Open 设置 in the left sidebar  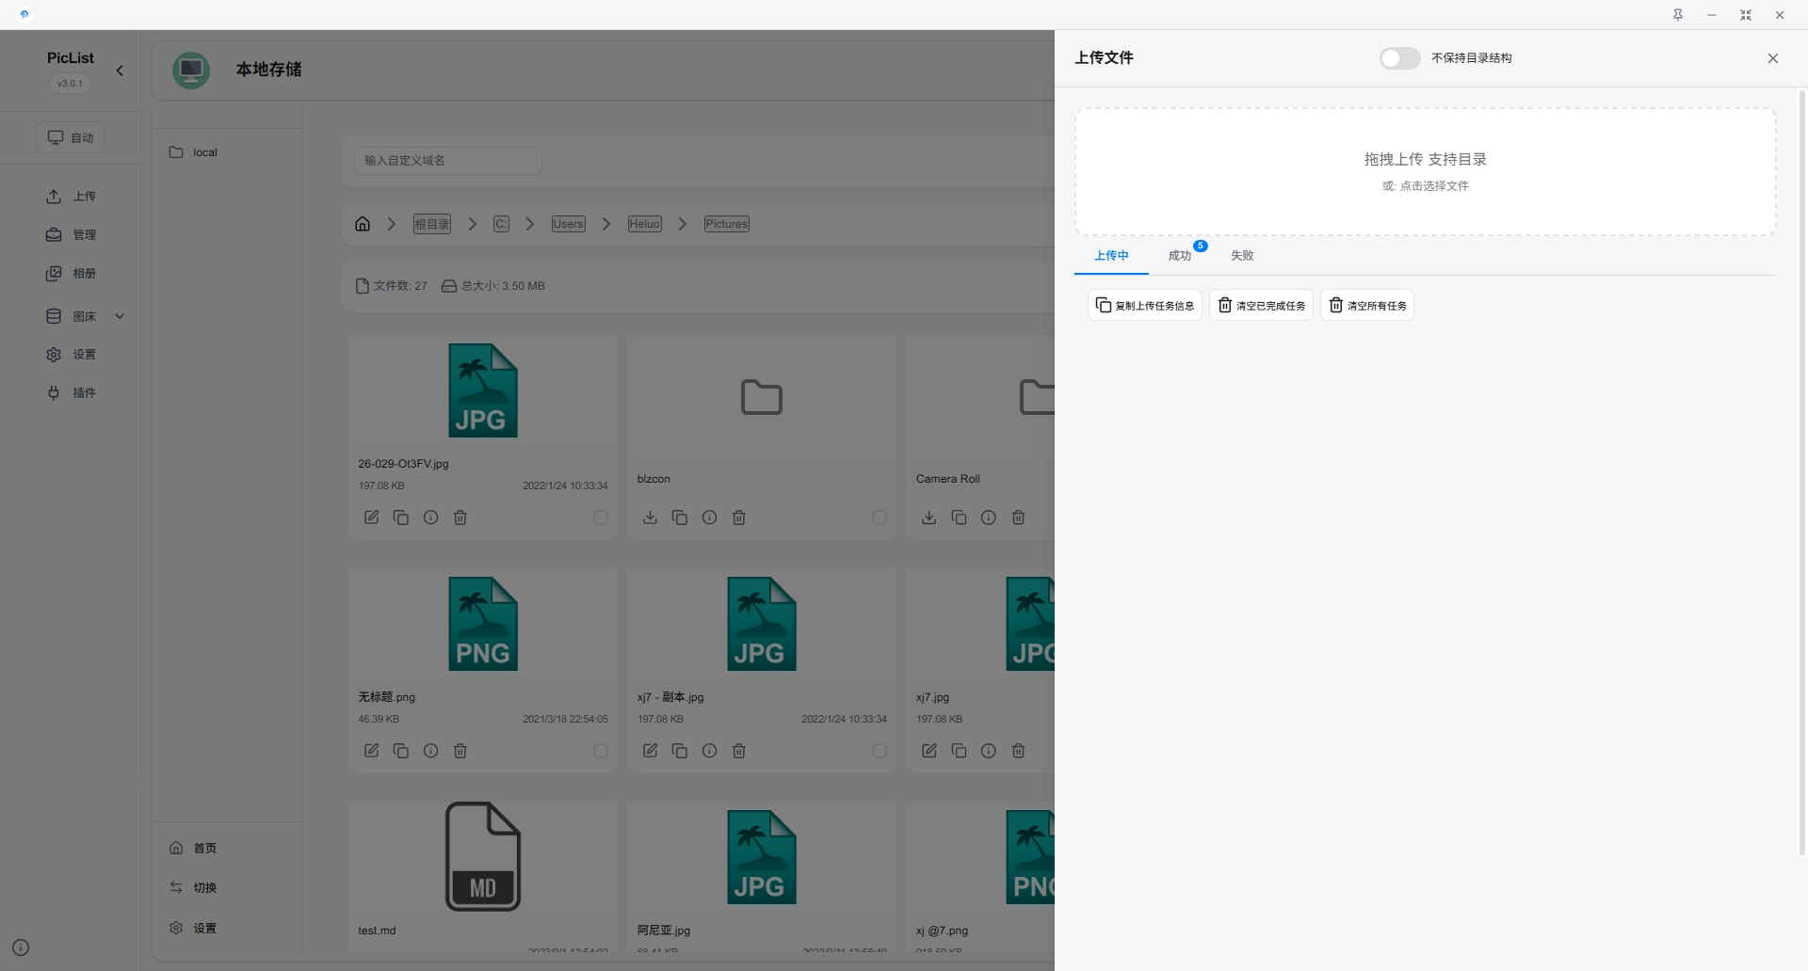point(71,355)
